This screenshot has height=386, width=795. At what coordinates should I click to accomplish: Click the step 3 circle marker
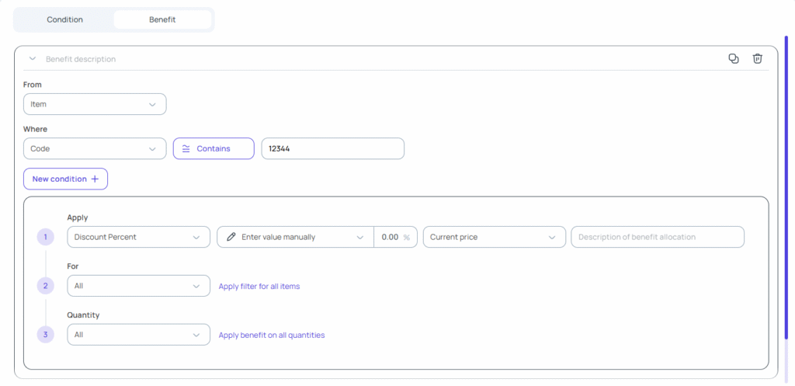coord(46,335)
